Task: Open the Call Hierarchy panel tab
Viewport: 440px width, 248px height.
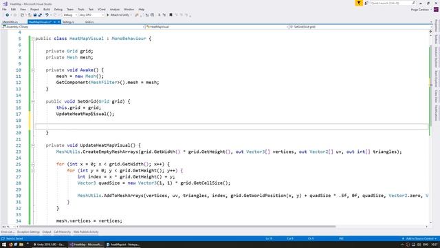Action: tap(62, 232)
